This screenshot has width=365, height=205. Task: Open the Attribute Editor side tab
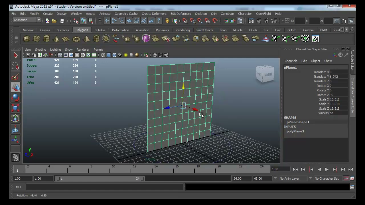tap(352, 60)
